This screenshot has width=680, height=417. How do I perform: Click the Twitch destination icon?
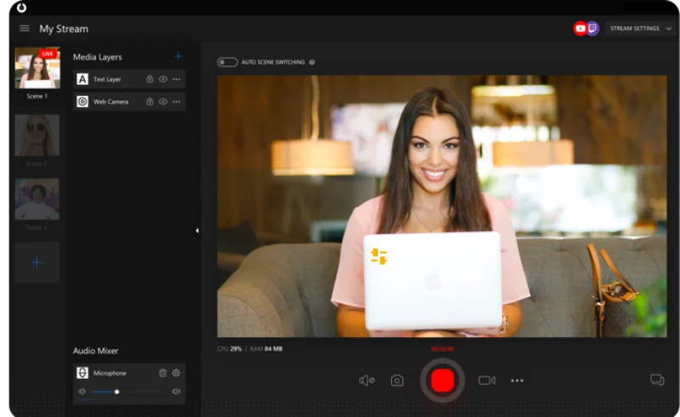tap(592, 29)
